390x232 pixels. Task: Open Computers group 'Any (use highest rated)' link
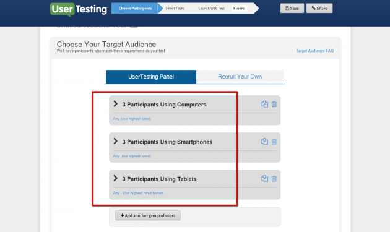pyautogui.click(x=132, y=119)
